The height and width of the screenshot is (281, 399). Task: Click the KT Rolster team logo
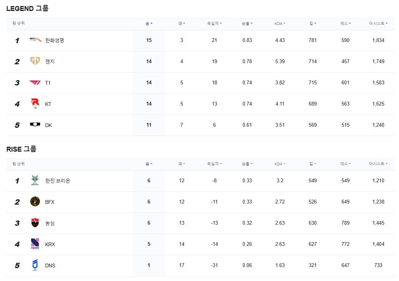pos(35,104)
